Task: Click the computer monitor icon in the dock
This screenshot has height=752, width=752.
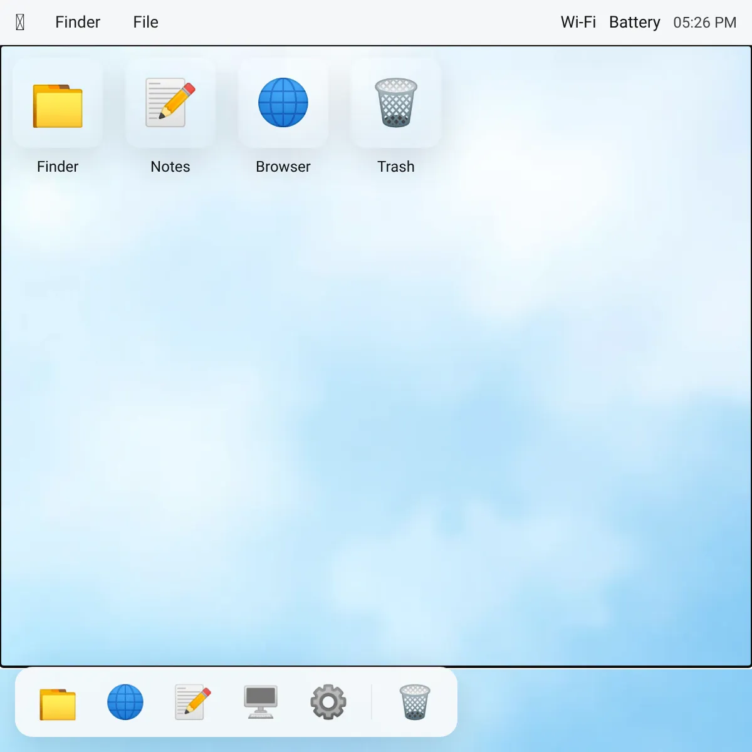Action: tap(261, 702)
